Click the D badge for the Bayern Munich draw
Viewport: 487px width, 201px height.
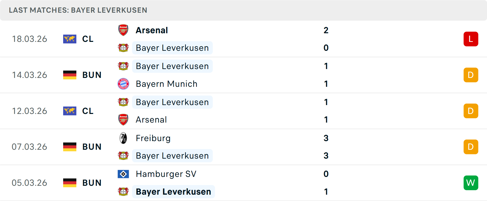(x=471, y=75)
